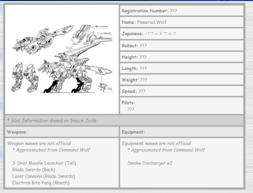
Task: Click 'Weapon names are not official' text
Action: pos(39,143)
